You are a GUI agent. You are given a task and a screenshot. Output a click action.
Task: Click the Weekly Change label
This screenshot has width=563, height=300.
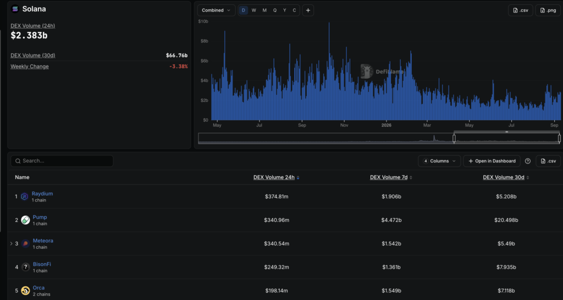[30, 67]
